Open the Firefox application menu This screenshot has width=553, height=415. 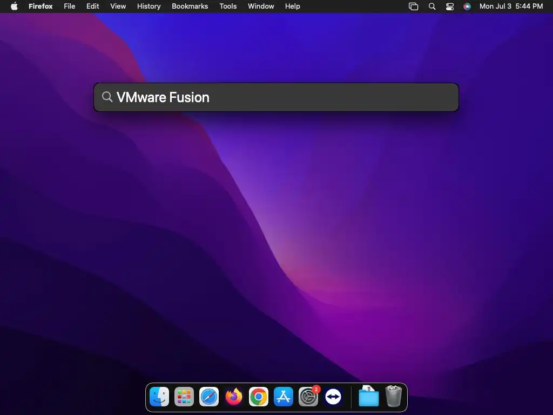coord(41,6)
